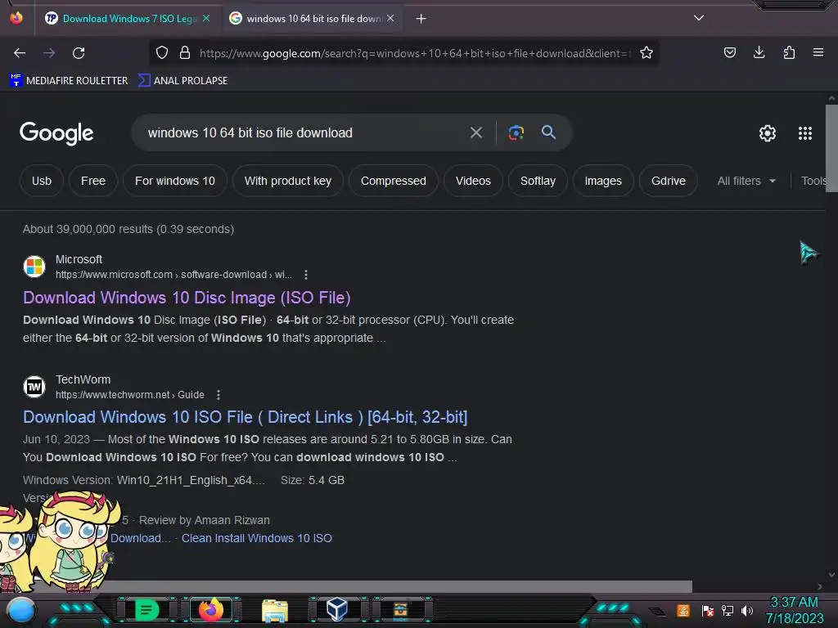
Task: Bookmark this page with the star icon
Action: (647, 53)
